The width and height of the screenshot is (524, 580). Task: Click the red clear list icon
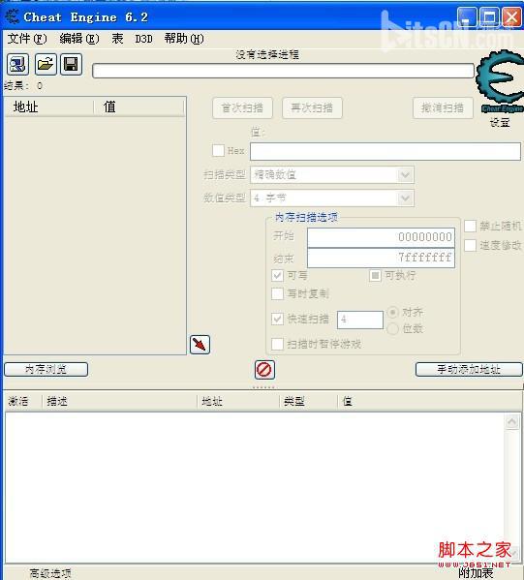pyautogui.click(x=264, y=370)
